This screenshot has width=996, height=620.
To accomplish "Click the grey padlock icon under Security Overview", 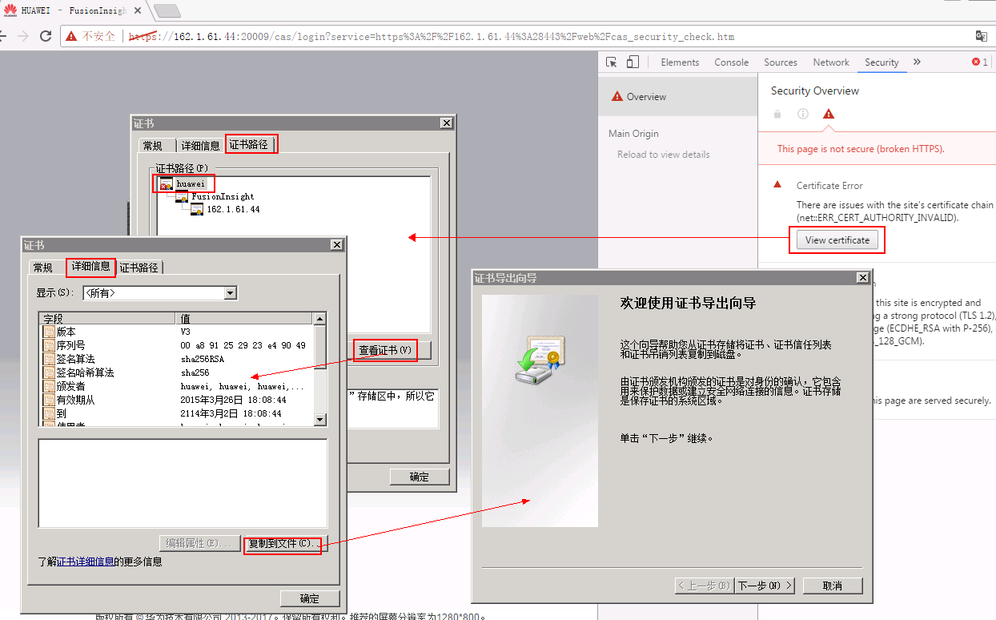I will coord(777,114).
